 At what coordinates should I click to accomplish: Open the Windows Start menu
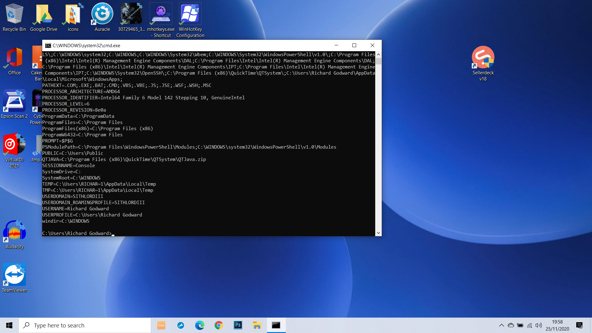9,325
